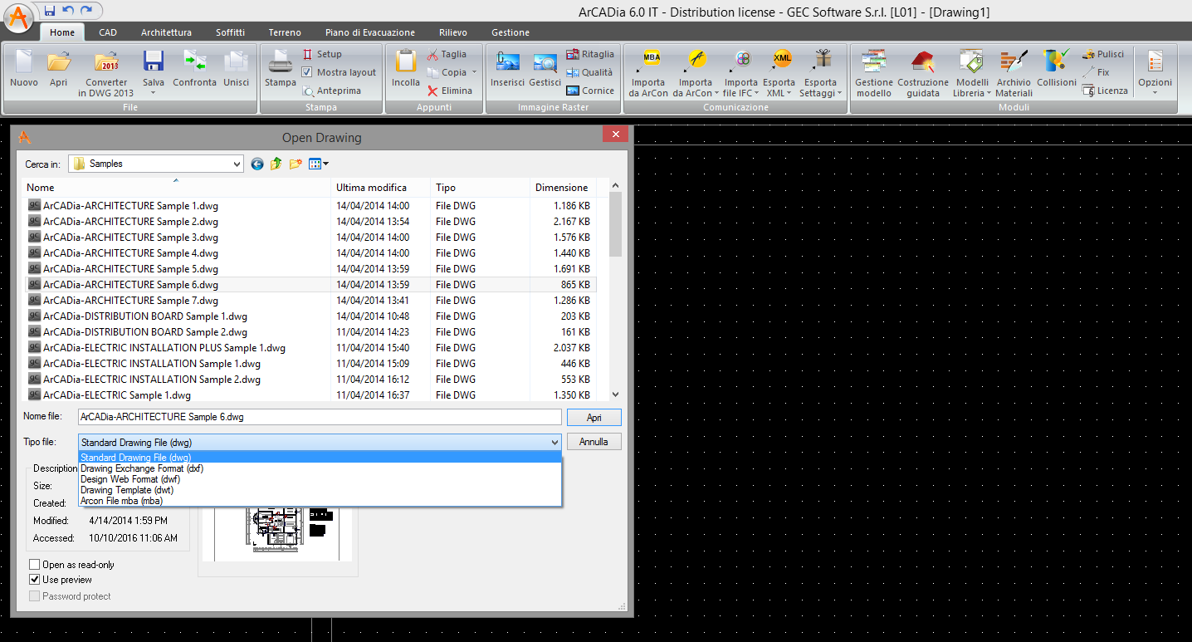
Task: Click the Collisioni icon
Action: [1057, 62]
